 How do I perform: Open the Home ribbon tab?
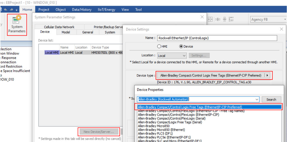(x=27, y=10)
